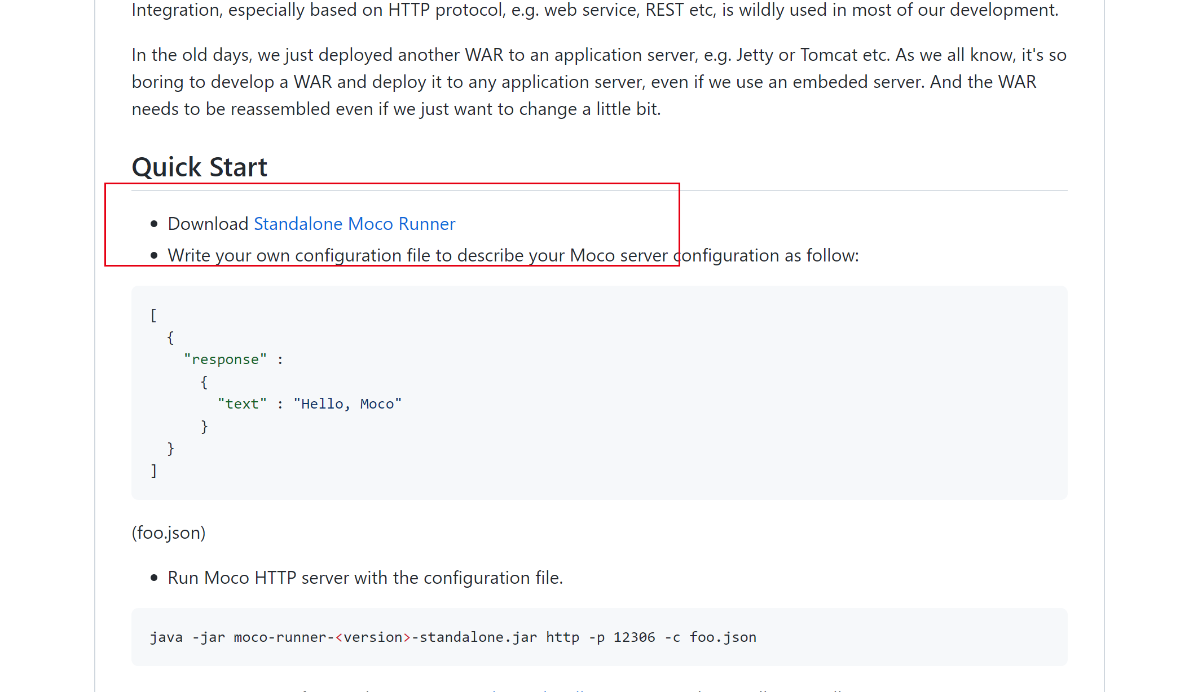Click the "Hello, Moco" string value
Viewport: 1189px width, 692px height.
click(347, 404)
